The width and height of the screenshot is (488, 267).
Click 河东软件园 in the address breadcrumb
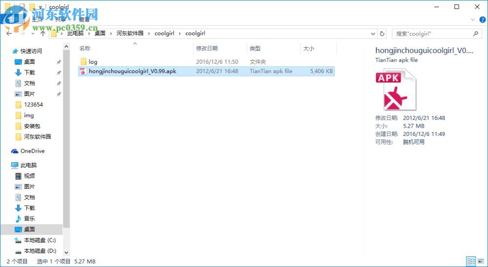130,33
